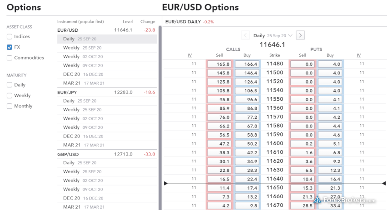Open the EUR/JPY instrument header row
The height and width of the screenshot is (210, 387).
point(107,93)
